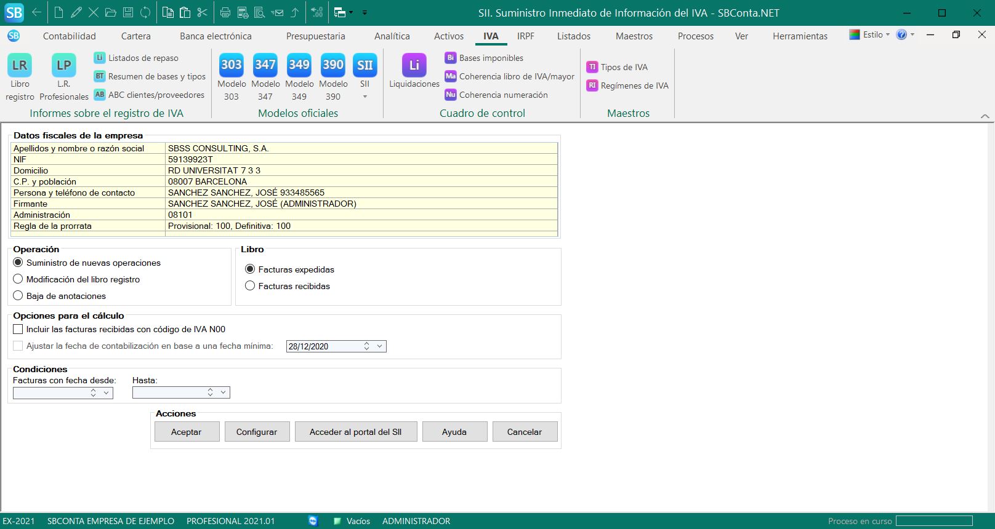995x529 pixels.
Task: Open Modelo 303 form
Action: [x=231, y=66]
